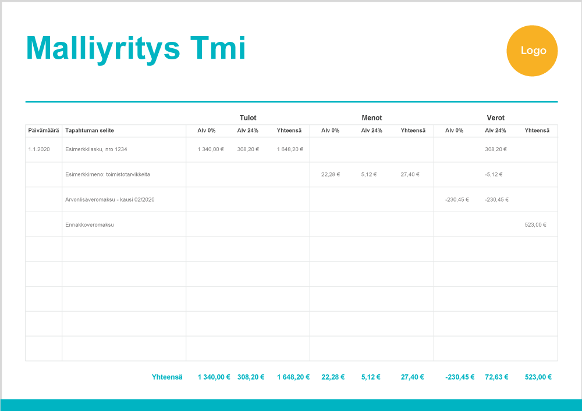Click the Malliyritys Tmi company title
Screen dimensions: 582x411
pyautogui.click(x=136, y=48)
